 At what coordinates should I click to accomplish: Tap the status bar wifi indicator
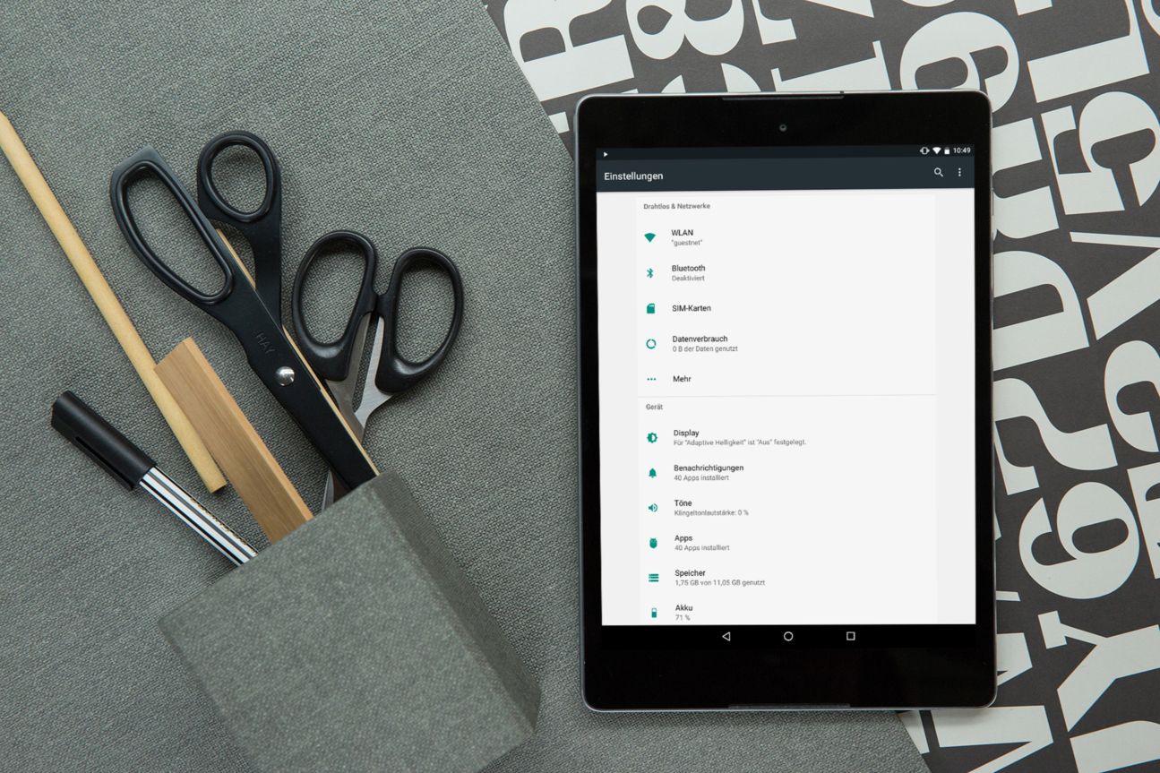point(936,150)
